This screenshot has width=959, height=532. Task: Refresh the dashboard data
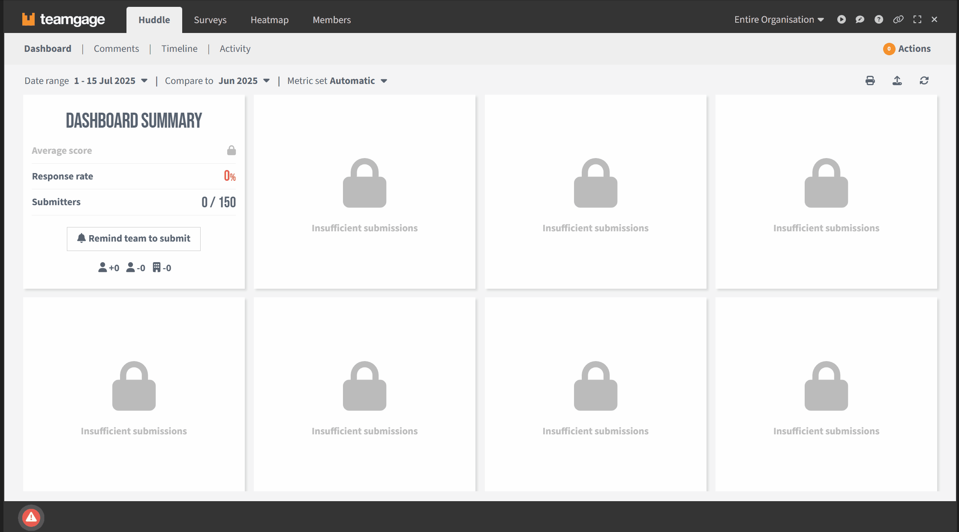tap(924, 81)
